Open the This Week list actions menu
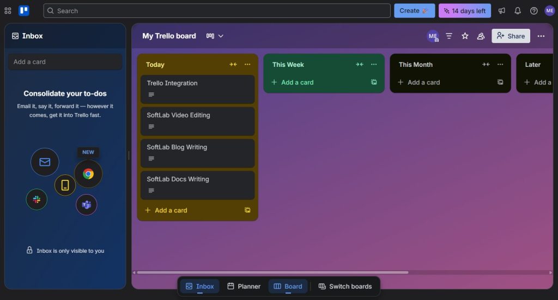This screenshot has width=558, height=300. [x=374, y=64]
